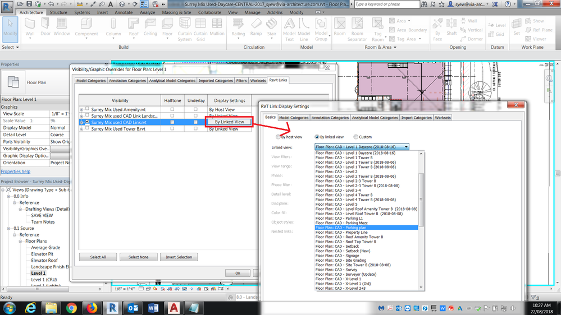
Task: Activate the Modify tool
Action: (10, 28)
